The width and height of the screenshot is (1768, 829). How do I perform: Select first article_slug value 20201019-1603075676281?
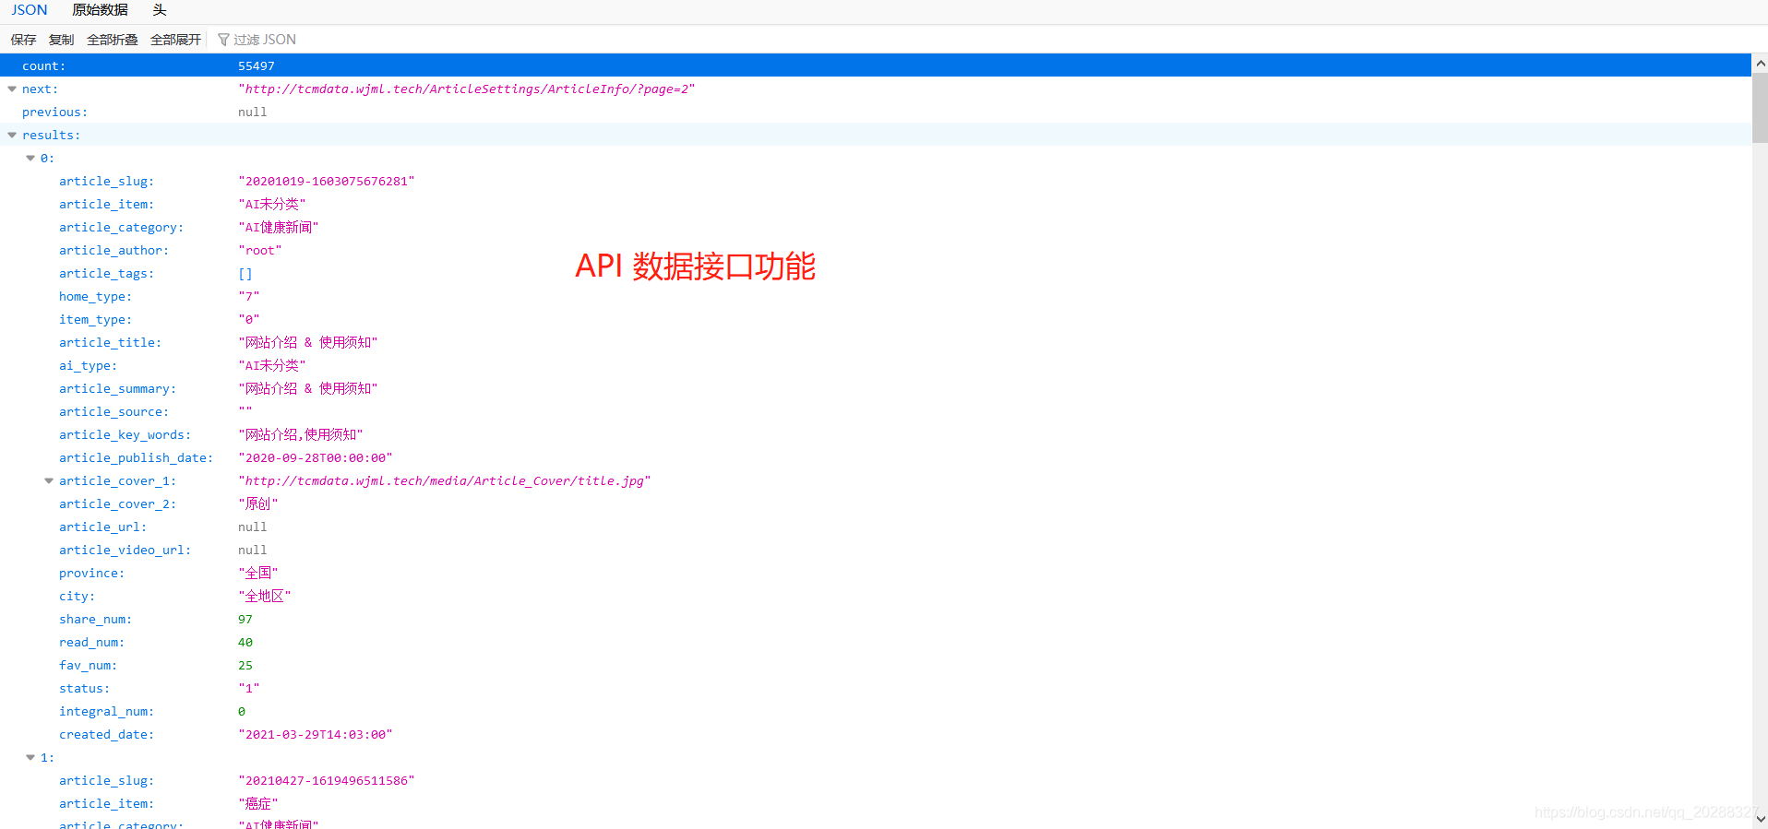(326, 182)
